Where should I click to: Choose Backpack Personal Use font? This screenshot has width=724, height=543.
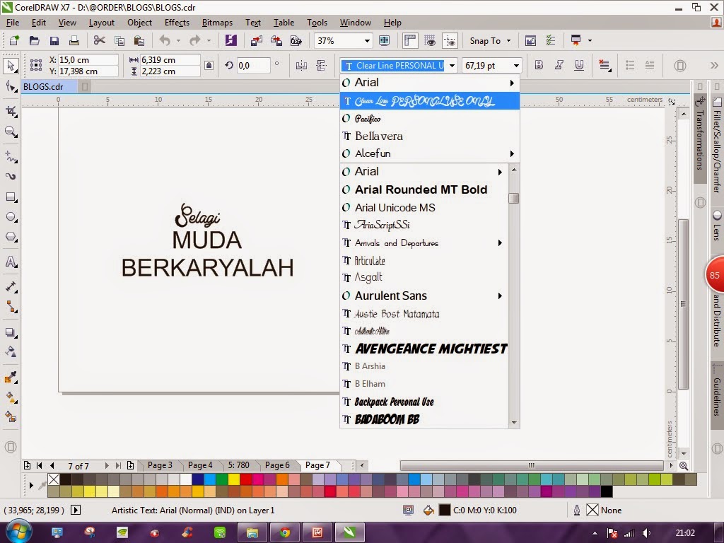[x=424, y=402]
